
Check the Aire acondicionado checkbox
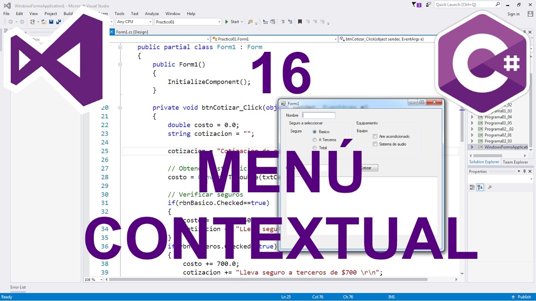tap(375, 136)
